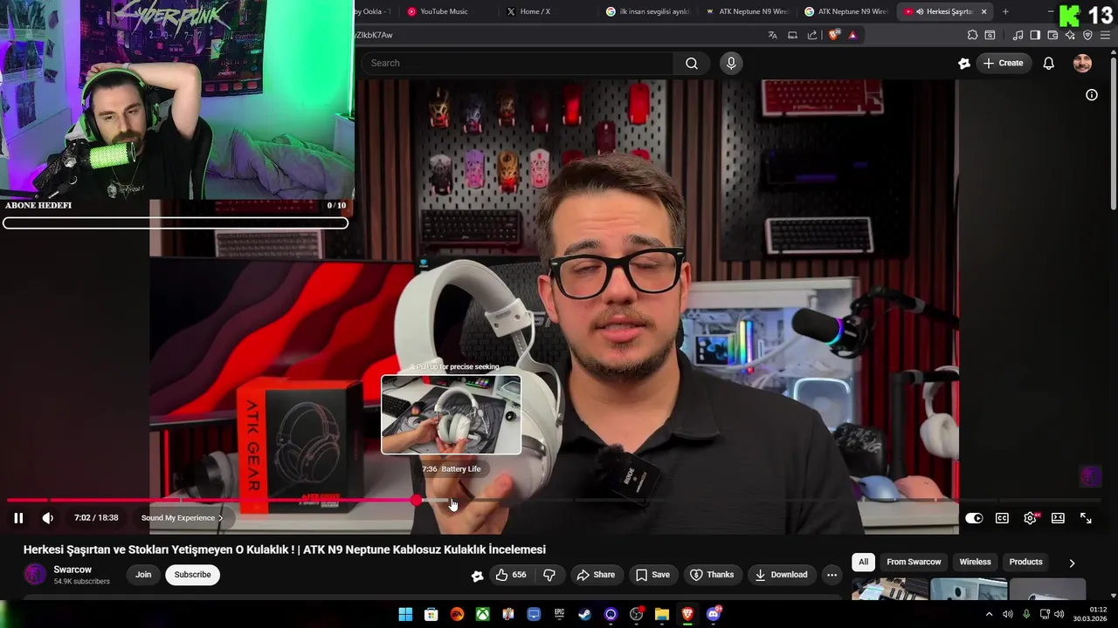Expand the Sound My Experience chapter
The height and width of the screenshot is (628, 1118).
(x=182, y=518)
